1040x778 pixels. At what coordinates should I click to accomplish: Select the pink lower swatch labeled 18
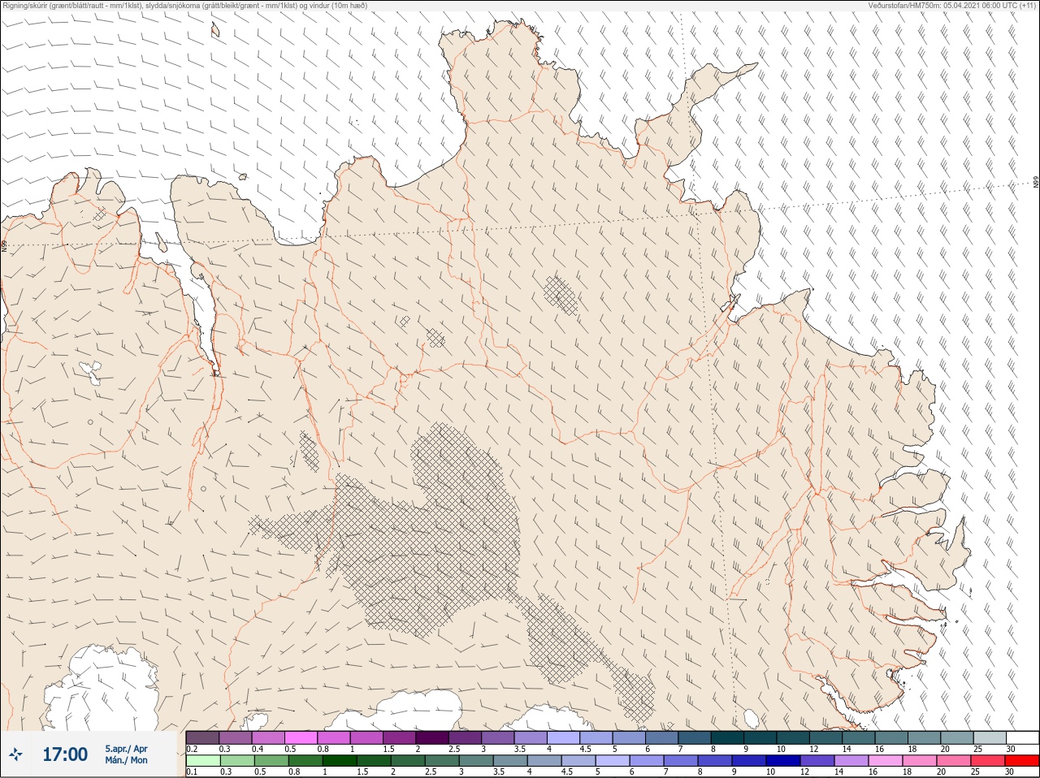[919, 761]
